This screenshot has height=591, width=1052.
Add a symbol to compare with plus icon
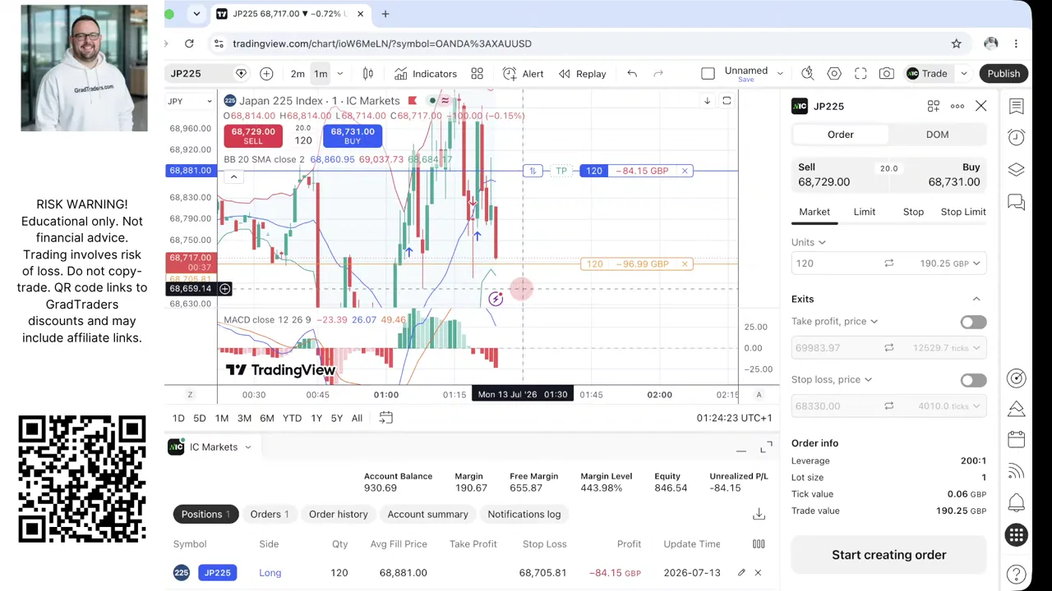point(266,74)
